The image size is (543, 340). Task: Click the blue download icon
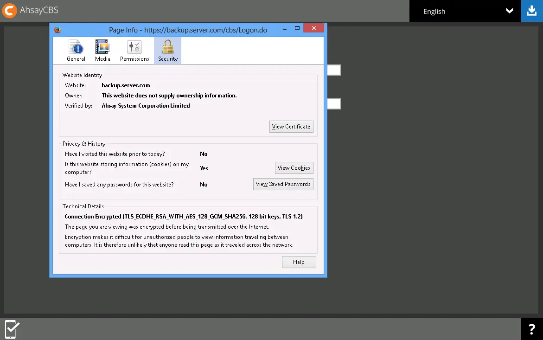click(532, 10)
